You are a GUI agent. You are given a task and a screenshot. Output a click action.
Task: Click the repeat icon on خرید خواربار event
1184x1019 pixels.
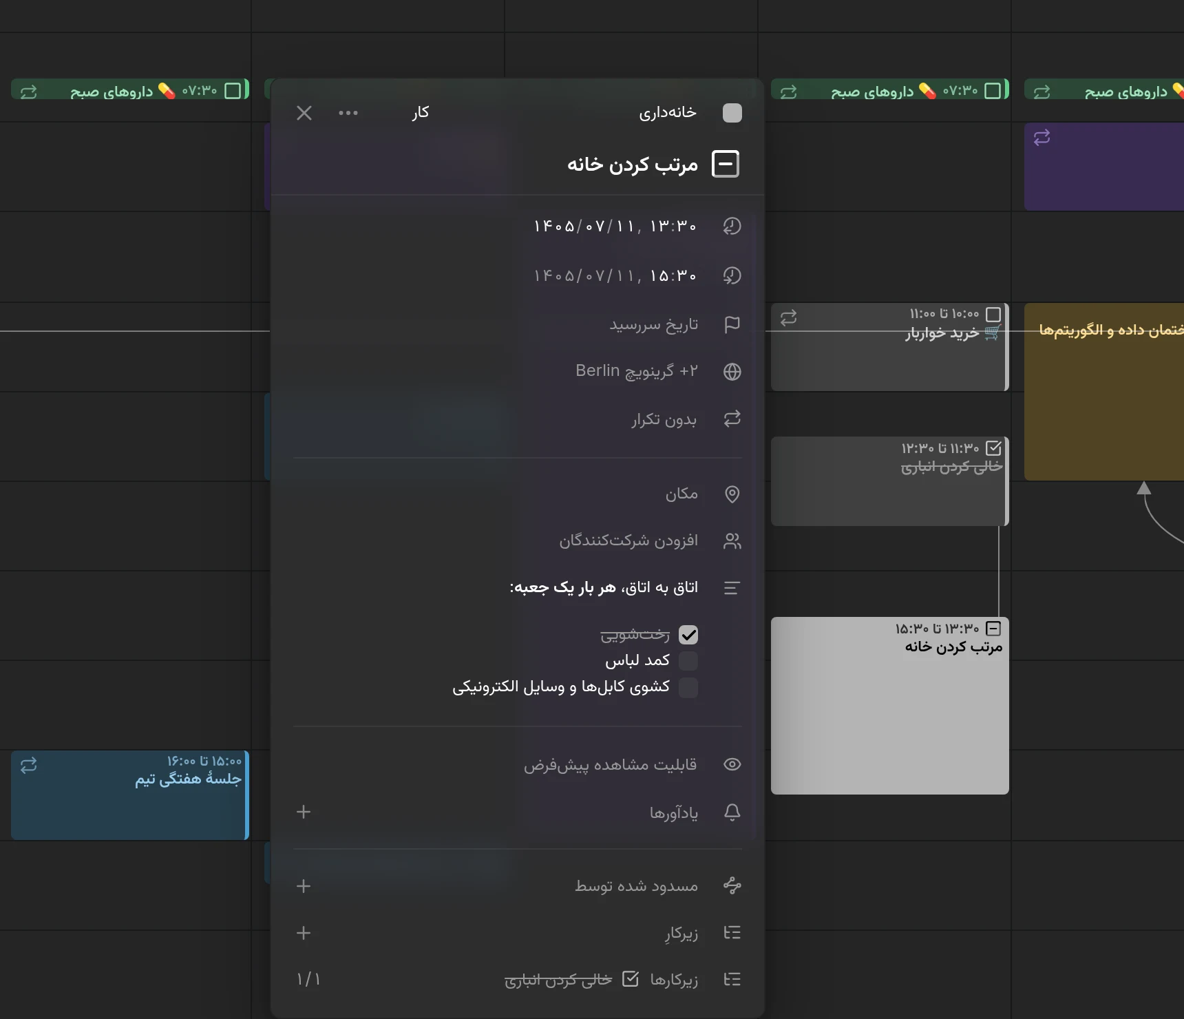[x=789, y=317]
